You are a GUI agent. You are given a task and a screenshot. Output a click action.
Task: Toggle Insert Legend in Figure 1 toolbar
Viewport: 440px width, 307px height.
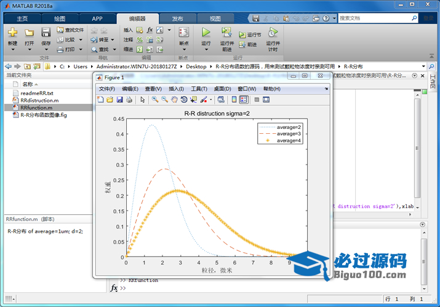(x=244, y=99)
